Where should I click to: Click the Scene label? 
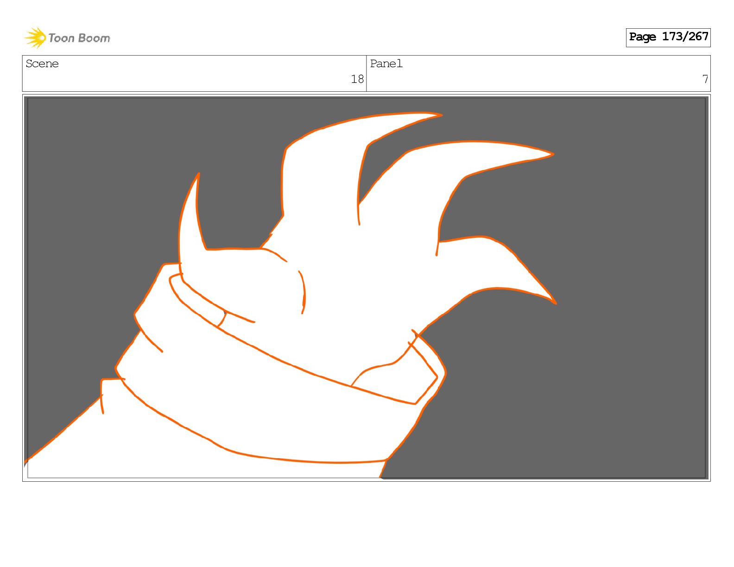42,63
